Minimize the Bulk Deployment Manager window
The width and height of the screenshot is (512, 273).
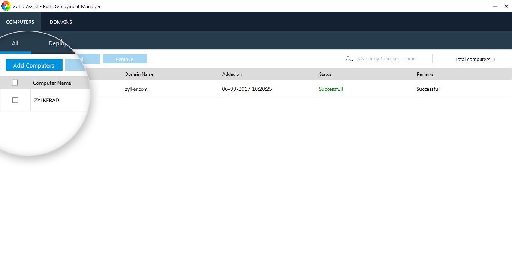pyautogui.click(x=495, y=6)
